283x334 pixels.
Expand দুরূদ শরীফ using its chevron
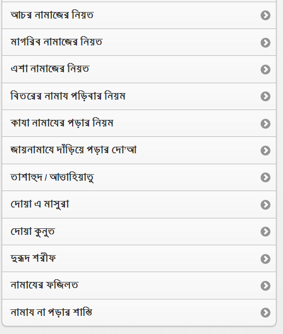[266, 259]
